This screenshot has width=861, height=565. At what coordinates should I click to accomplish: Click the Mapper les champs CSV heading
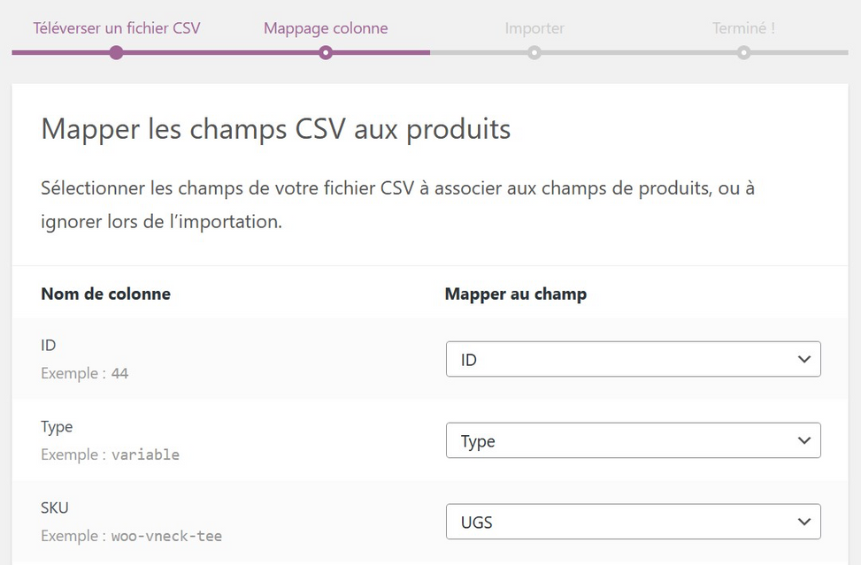pyautogui.click(x=276, y=130)
